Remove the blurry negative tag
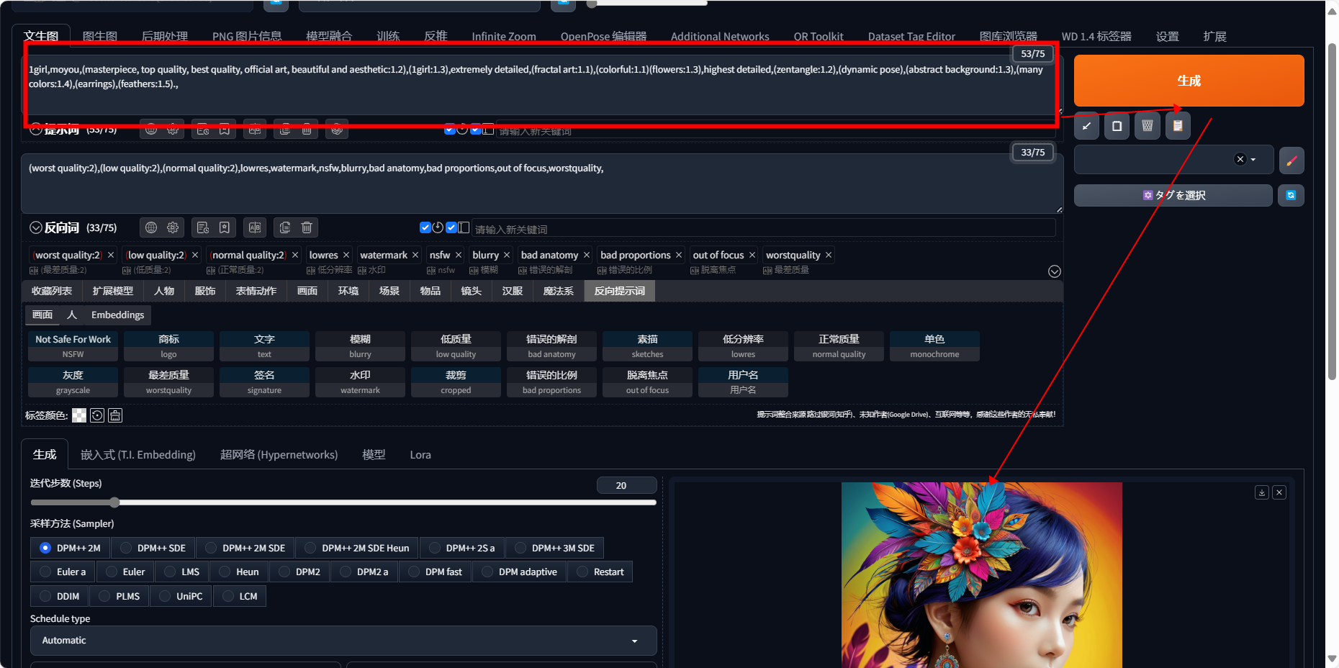The image size is (1339, 668). [507, 255]
